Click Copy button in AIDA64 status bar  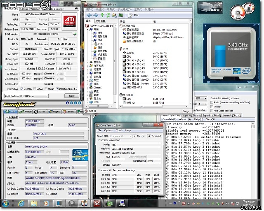coord(186,111)
